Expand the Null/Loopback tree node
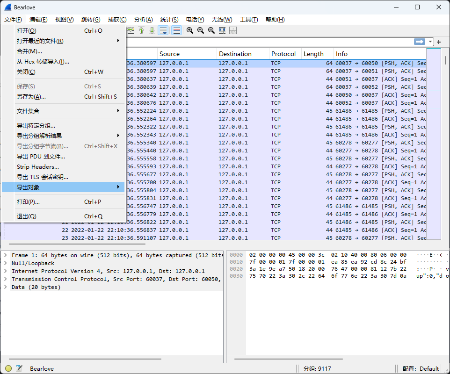 click(x=5, y=263)
